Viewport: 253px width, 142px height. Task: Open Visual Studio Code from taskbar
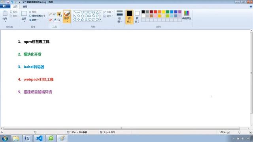[x=39, y=138]
